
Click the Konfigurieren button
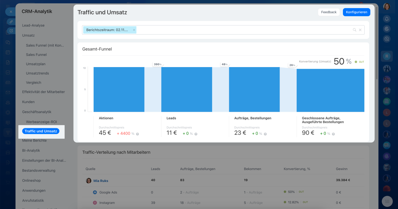tap(356, 12)
